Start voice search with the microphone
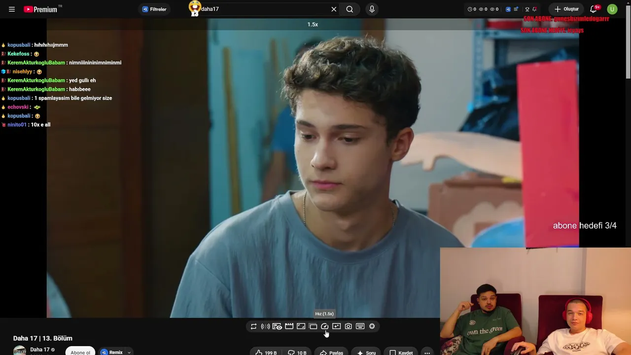The width and height of the screenshot is (631, 355). [372, 9]
